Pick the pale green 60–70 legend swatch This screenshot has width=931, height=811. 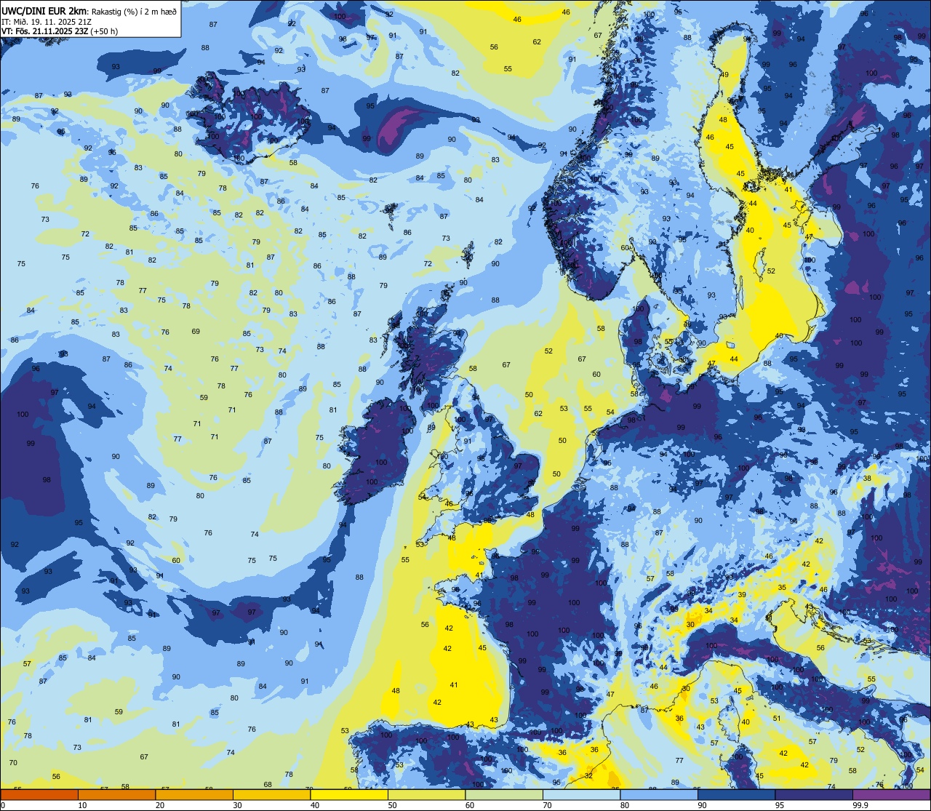(x=504, y=794)
